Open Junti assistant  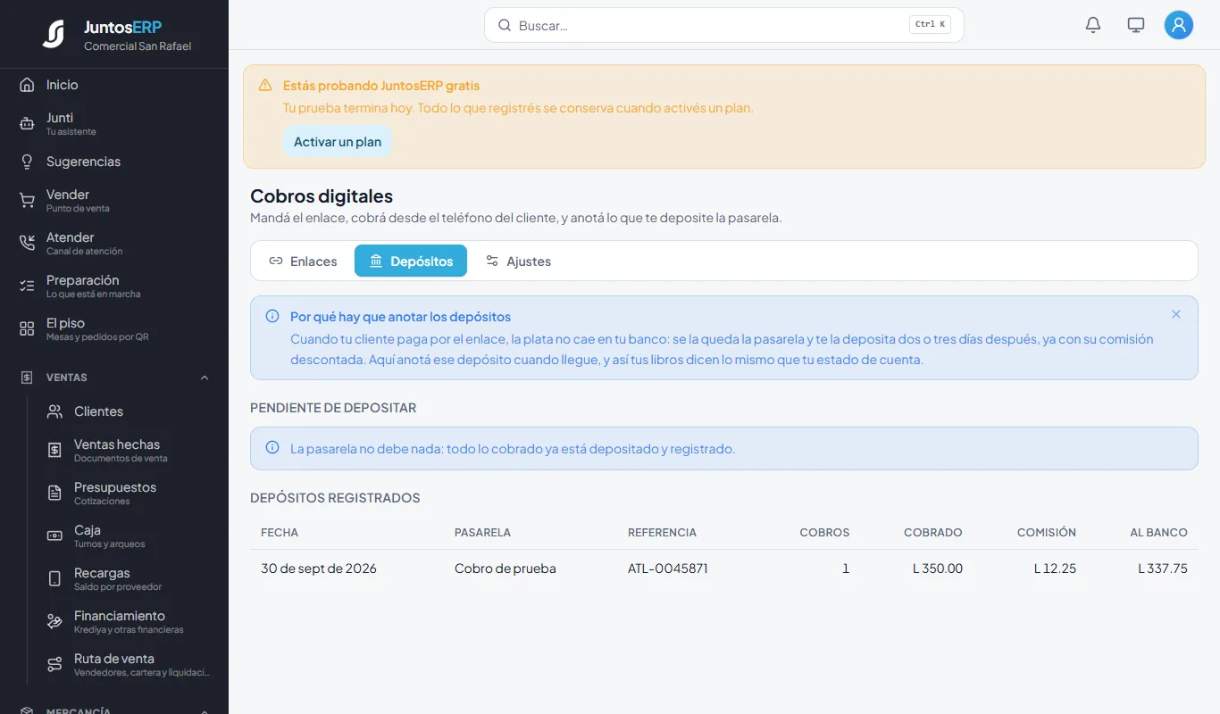pos(114,123)
